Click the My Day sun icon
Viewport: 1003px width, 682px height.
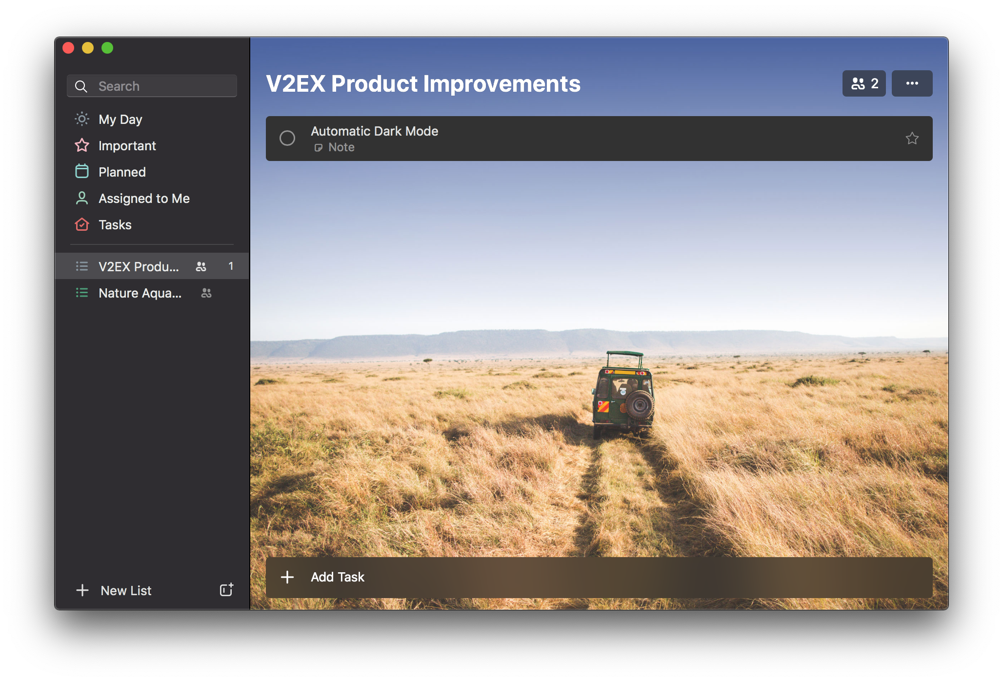pyautogui.click(x=82, y=119)
